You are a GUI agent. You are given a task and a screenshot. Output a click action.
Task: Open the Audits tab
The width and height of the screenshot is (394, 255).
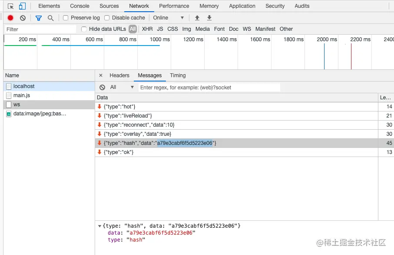302,6
